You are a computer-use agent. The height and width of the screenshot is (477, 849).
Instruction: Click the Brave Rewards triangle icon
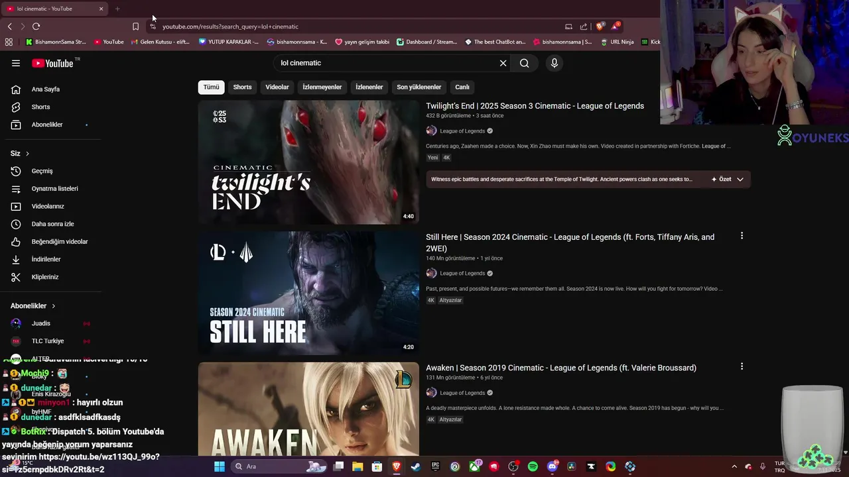[616, 26]
